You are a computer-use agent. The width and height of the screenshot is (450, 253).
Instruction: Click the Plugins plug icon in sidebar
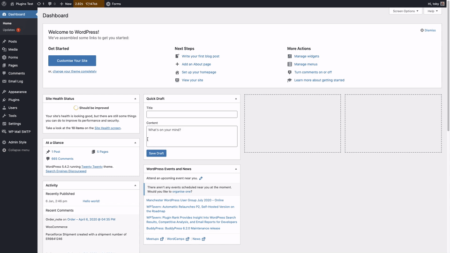(x=4, y=100)
